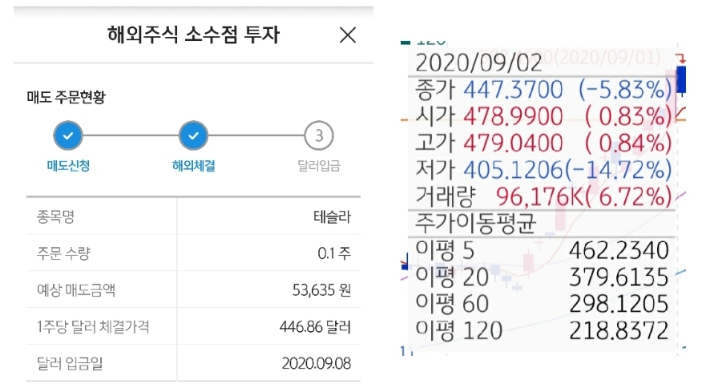Click the 해외체결 step label
The height and width of the screenshot is (388, 702).
[193, 166]
